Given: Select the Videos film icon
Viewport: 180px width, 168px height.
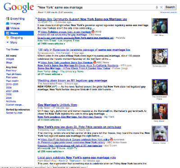Looking at the screenshot, I should [8, 28].
